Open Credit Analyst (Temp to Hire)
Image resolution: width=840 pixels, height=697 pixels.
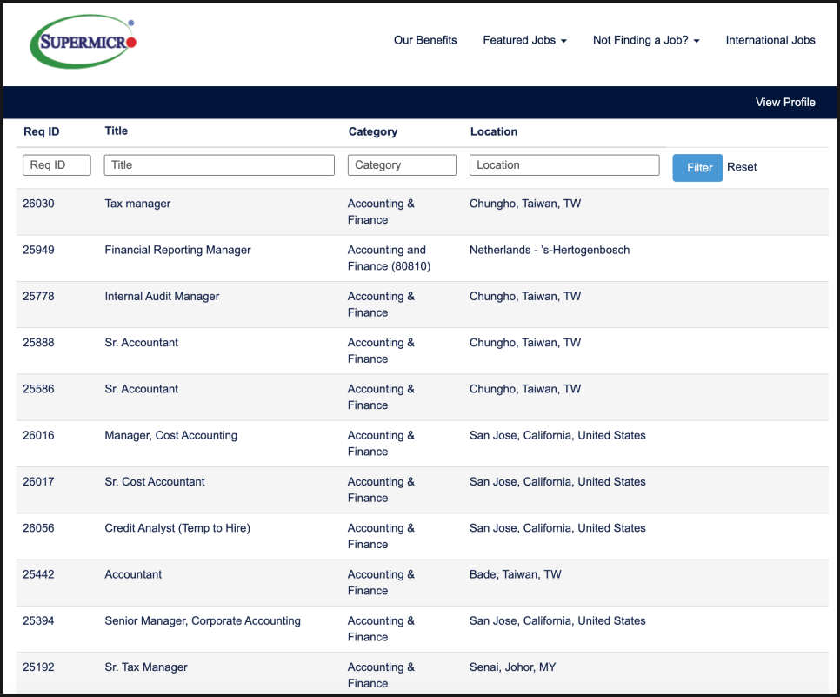[x=177, y=528]
